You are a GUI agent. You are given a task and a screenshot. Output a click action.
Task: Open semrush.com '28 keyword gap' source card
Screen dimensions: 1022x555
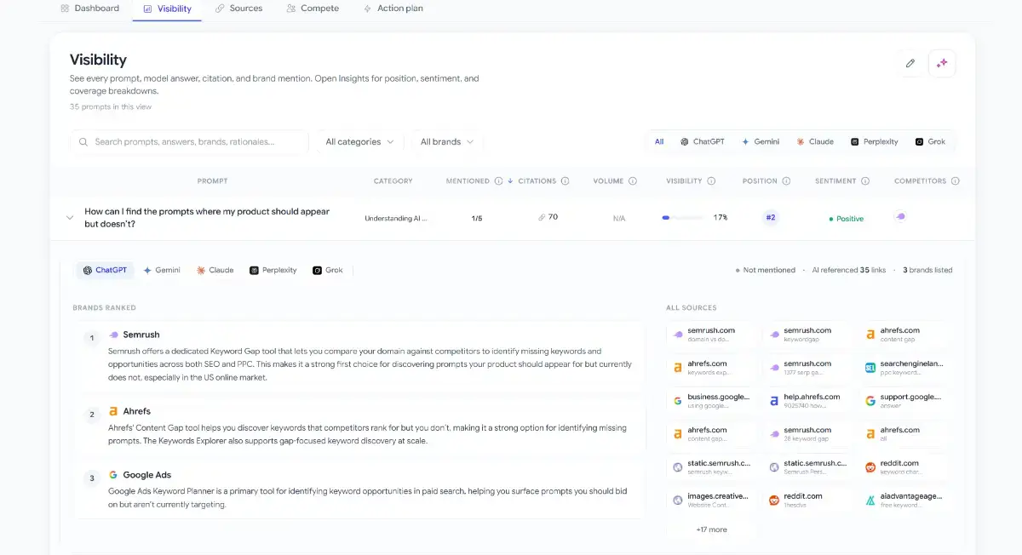pos(807,434)
